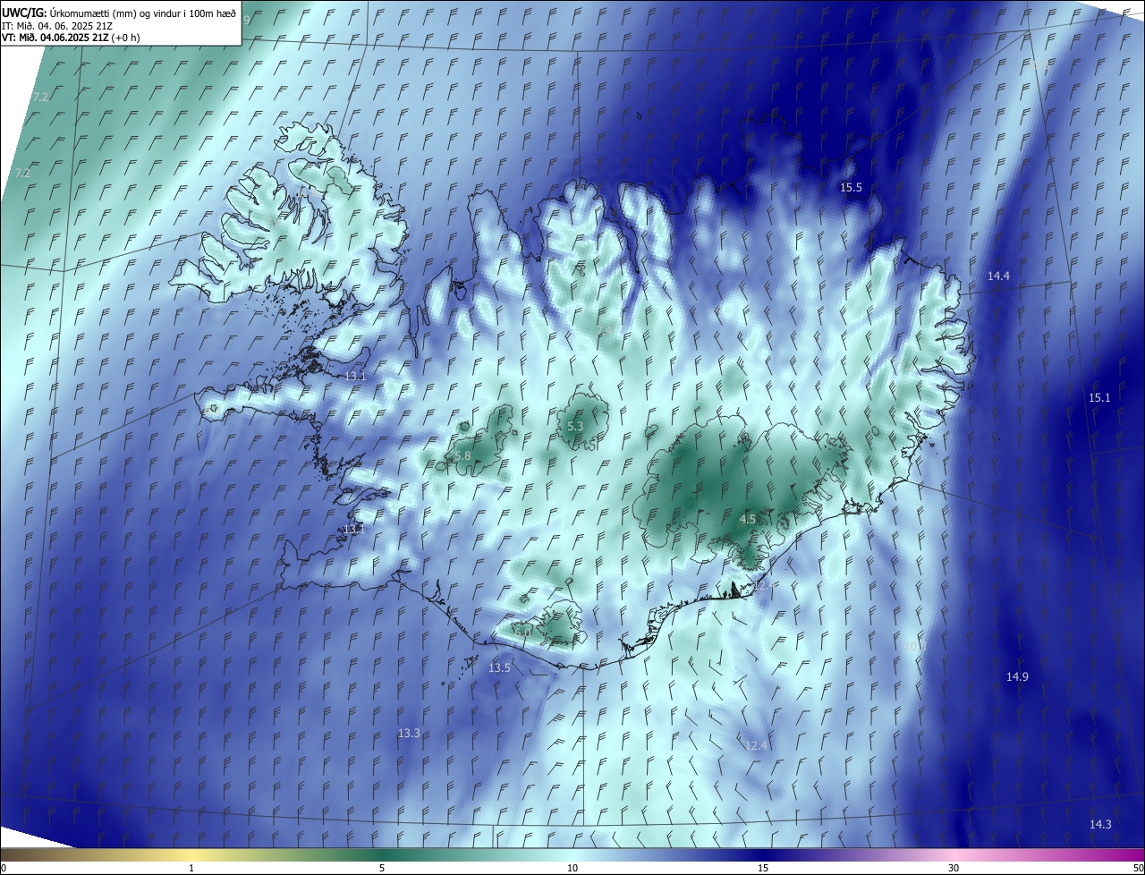Click the 10 tick label on the color scale
The width and height of the screenshot is (1145, 875).
point(572,869)
